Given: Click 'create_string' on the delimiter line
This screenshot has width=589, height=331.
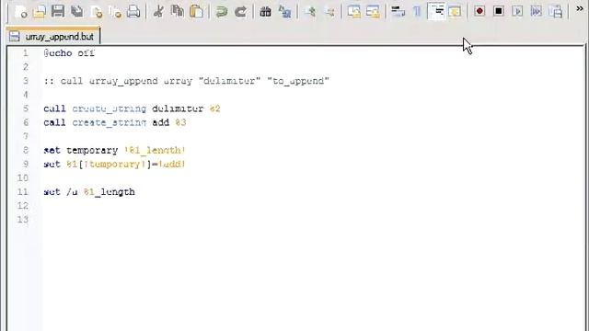Looking at the screenshot, I should pyautogui.click(x=110, y=108).
